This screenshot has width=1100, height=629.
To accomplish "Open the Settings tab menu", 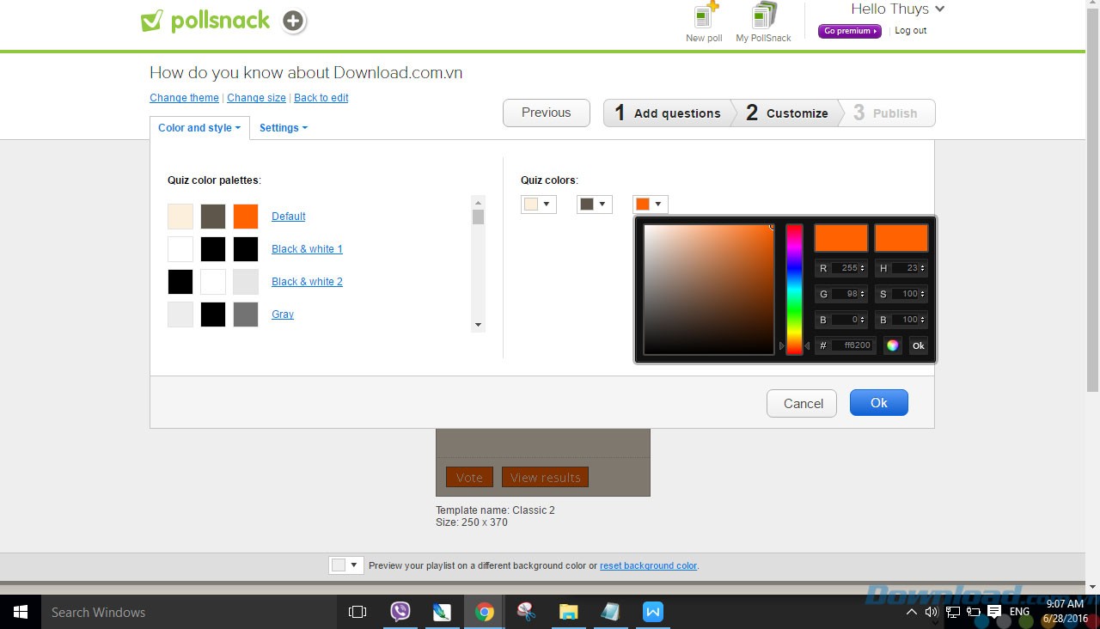I will click(283, 128).
